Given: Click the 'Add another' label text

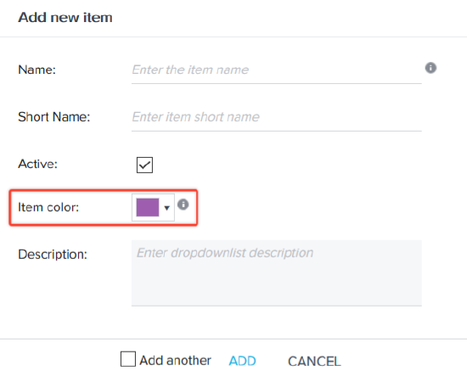Looking at the screenshot, I should 175,361.
